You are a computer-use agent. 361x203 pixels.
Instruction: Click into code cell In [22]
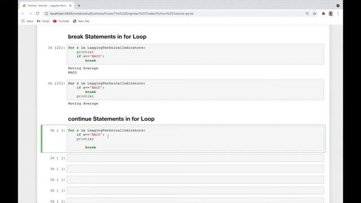[195, 54]
